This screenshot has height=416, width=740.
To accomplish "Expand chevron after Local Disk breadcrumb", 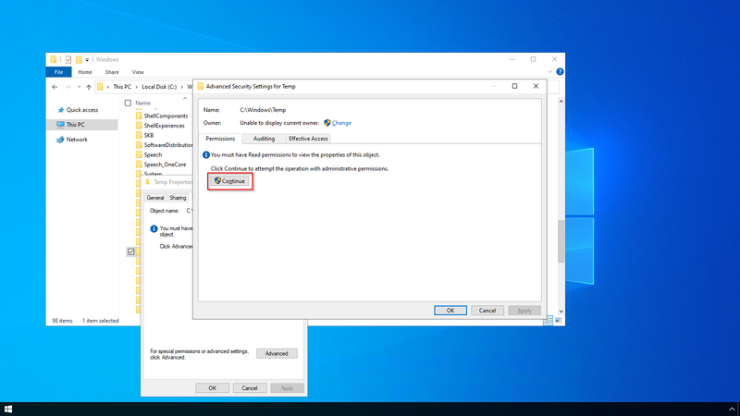I will [181, 87].
